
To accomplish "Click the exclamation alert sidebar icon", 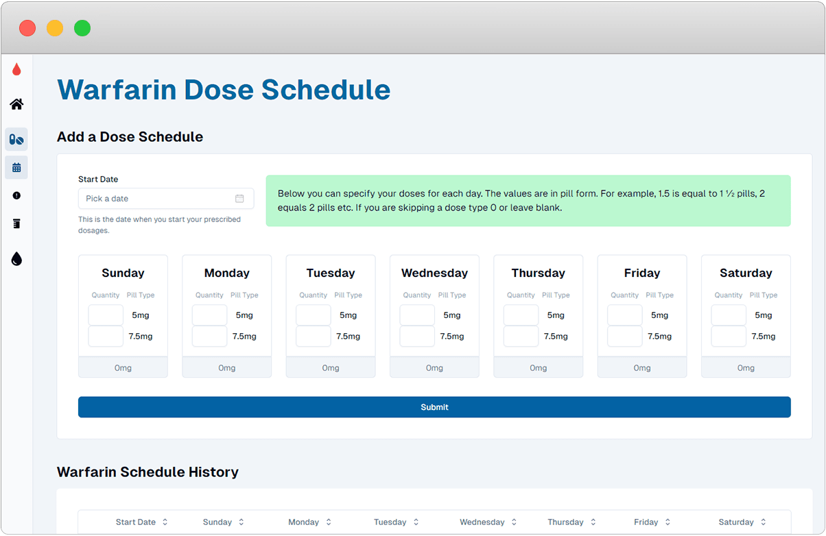I will [16, 195].
